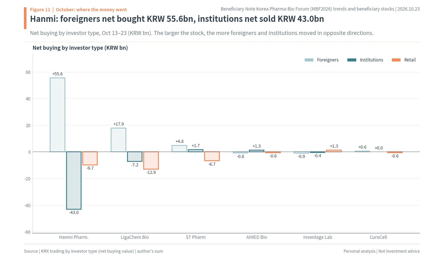The image size is (435, 259).
Task: Toggle the Institutions legend label
Action: (371, 60)
